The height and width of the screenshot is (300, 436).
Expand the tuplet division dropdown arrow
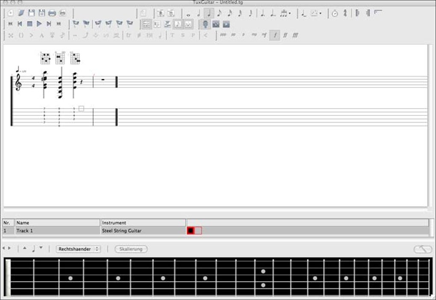290,13
